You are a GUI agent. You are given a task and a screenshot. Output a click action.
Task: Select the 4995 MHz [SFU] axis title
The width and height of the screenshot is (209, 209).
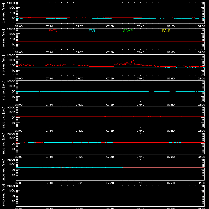tap(3, 144)
